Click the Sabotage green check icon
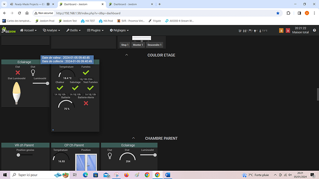 (x=75, y=88)
